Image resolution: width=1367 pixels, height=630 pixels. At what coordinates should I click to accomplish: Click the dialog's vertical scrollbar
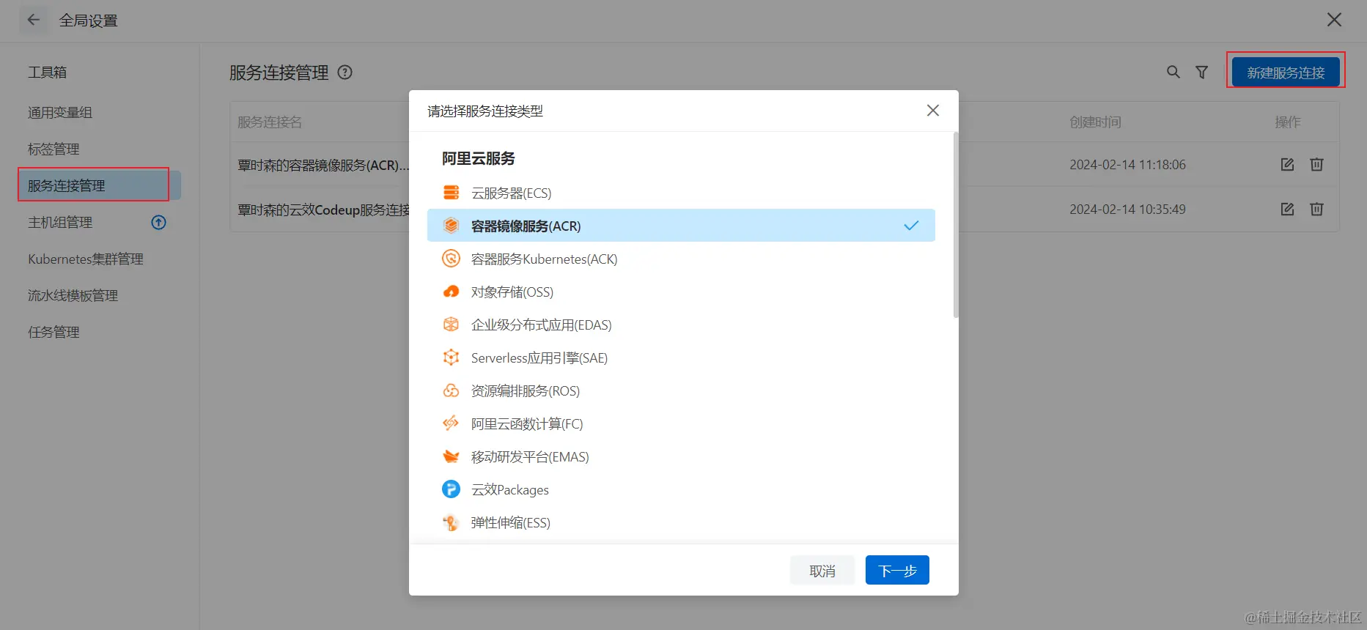pos(955,225)
